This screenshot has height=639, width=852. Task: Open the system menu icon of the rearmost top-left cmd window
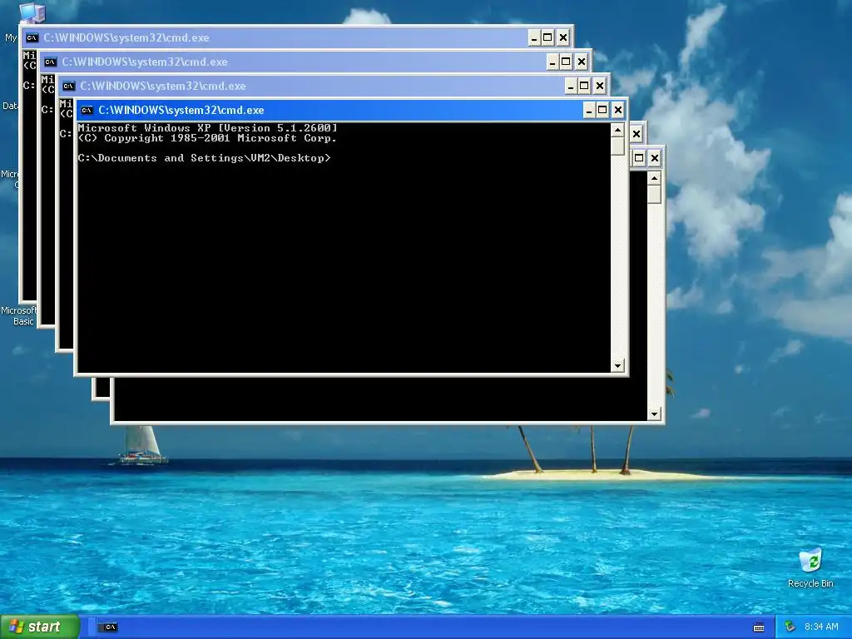click(x=32, y=38)
